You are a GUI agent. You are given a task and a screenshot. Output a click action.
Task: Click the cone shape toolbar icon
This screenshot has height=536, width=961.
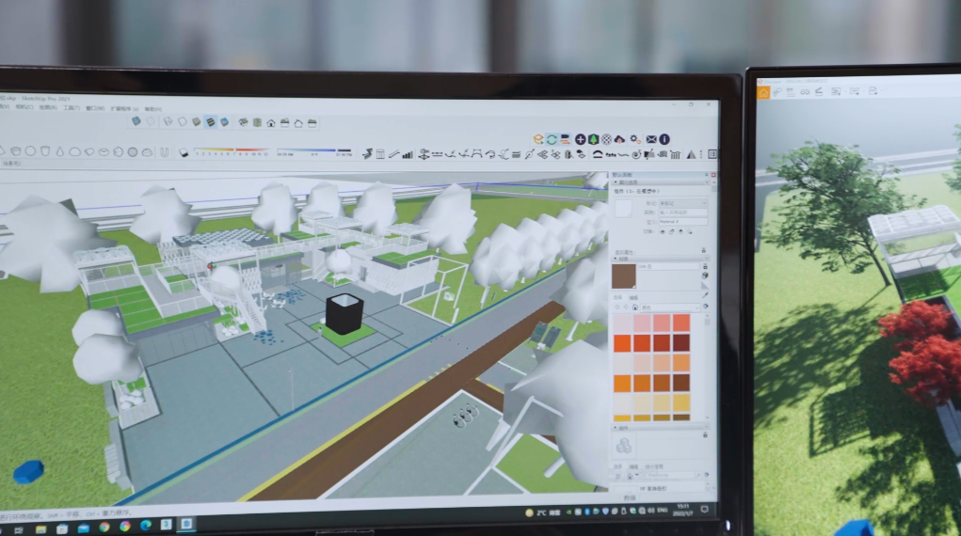click(x=60, y=151)
